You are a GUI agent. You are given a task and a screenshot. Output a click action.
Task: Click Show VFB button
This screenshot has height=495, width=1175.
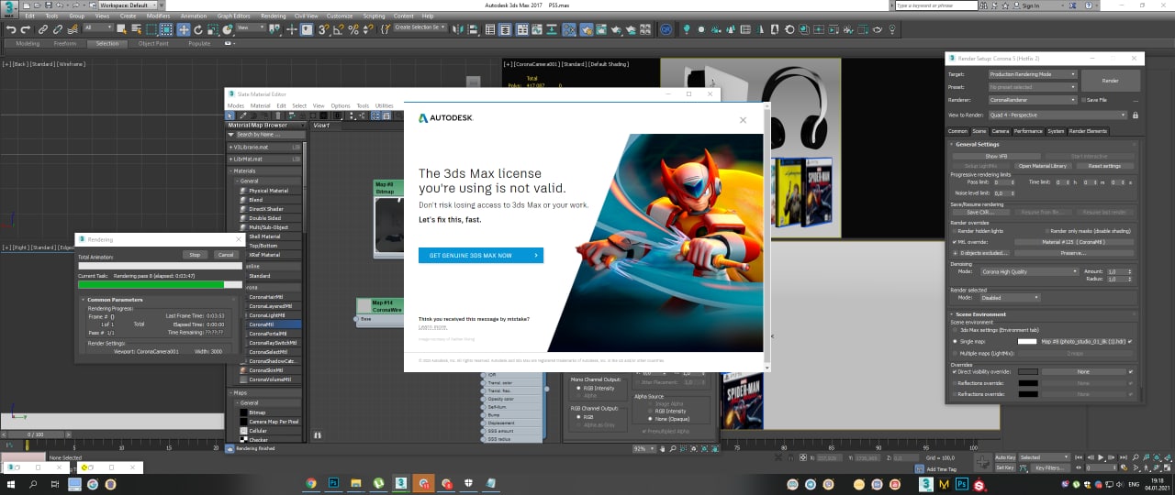point(996,157)
